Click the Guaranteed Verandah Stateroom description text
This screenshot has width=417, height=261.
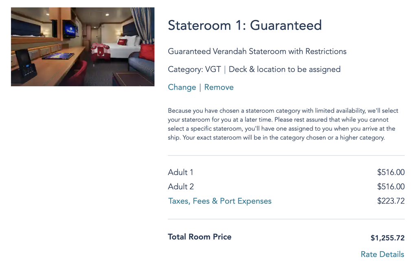pos(257,51)
